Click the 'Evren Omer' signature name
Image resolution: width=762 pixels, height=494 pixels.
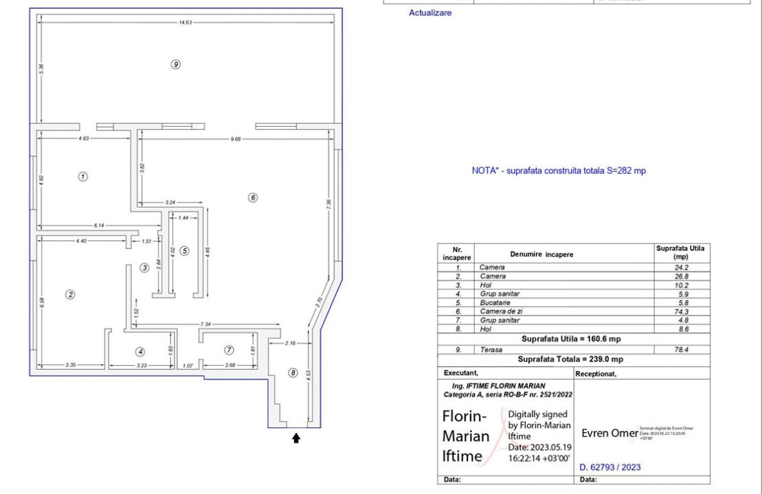610,434
